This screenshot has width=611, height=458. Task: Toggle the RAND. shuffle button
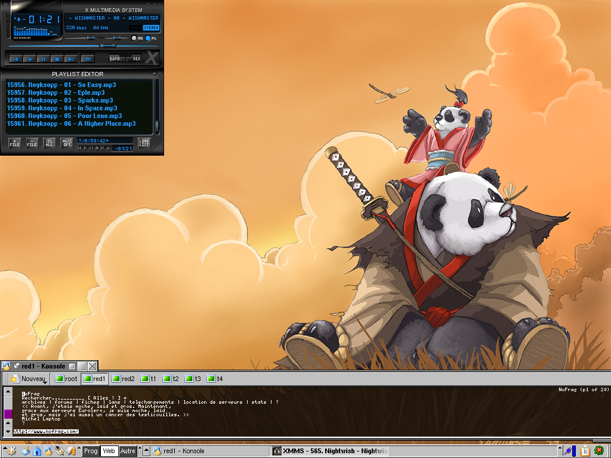tap(117, 58)
